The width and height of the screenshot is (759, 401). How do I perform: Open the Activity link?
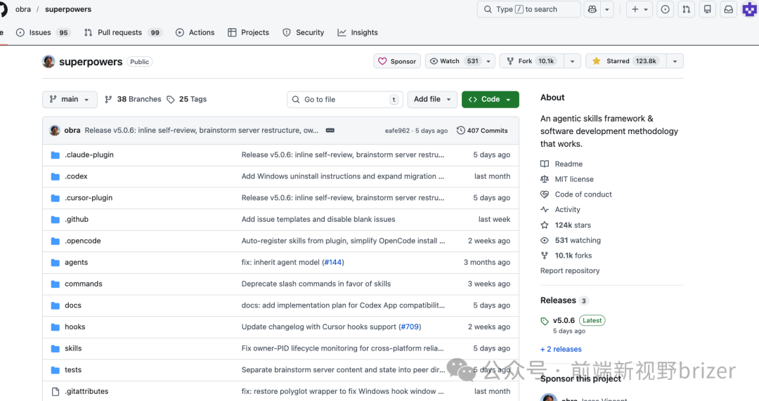coord(560,209)
